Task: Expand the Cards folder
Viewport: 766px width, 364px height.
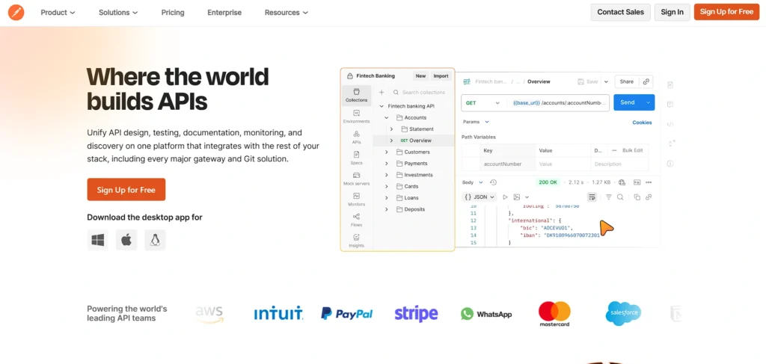Action: point(387,186)
